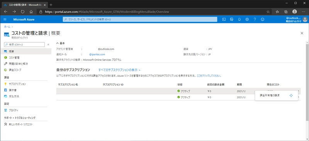Sort by サブスクリプション名 column header
Image resolution: width=309 pixels, height=141 pixels.
[x=68, y=84]
